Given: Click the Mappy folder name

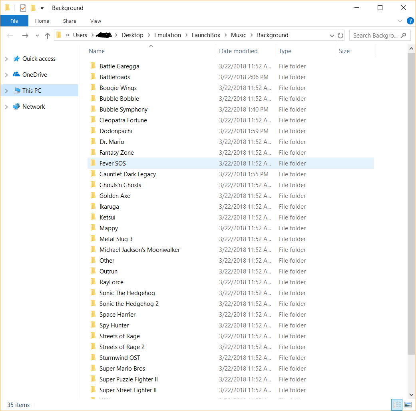Looking at the screenshot, I should pyautogui.click(x=109, y=228).
